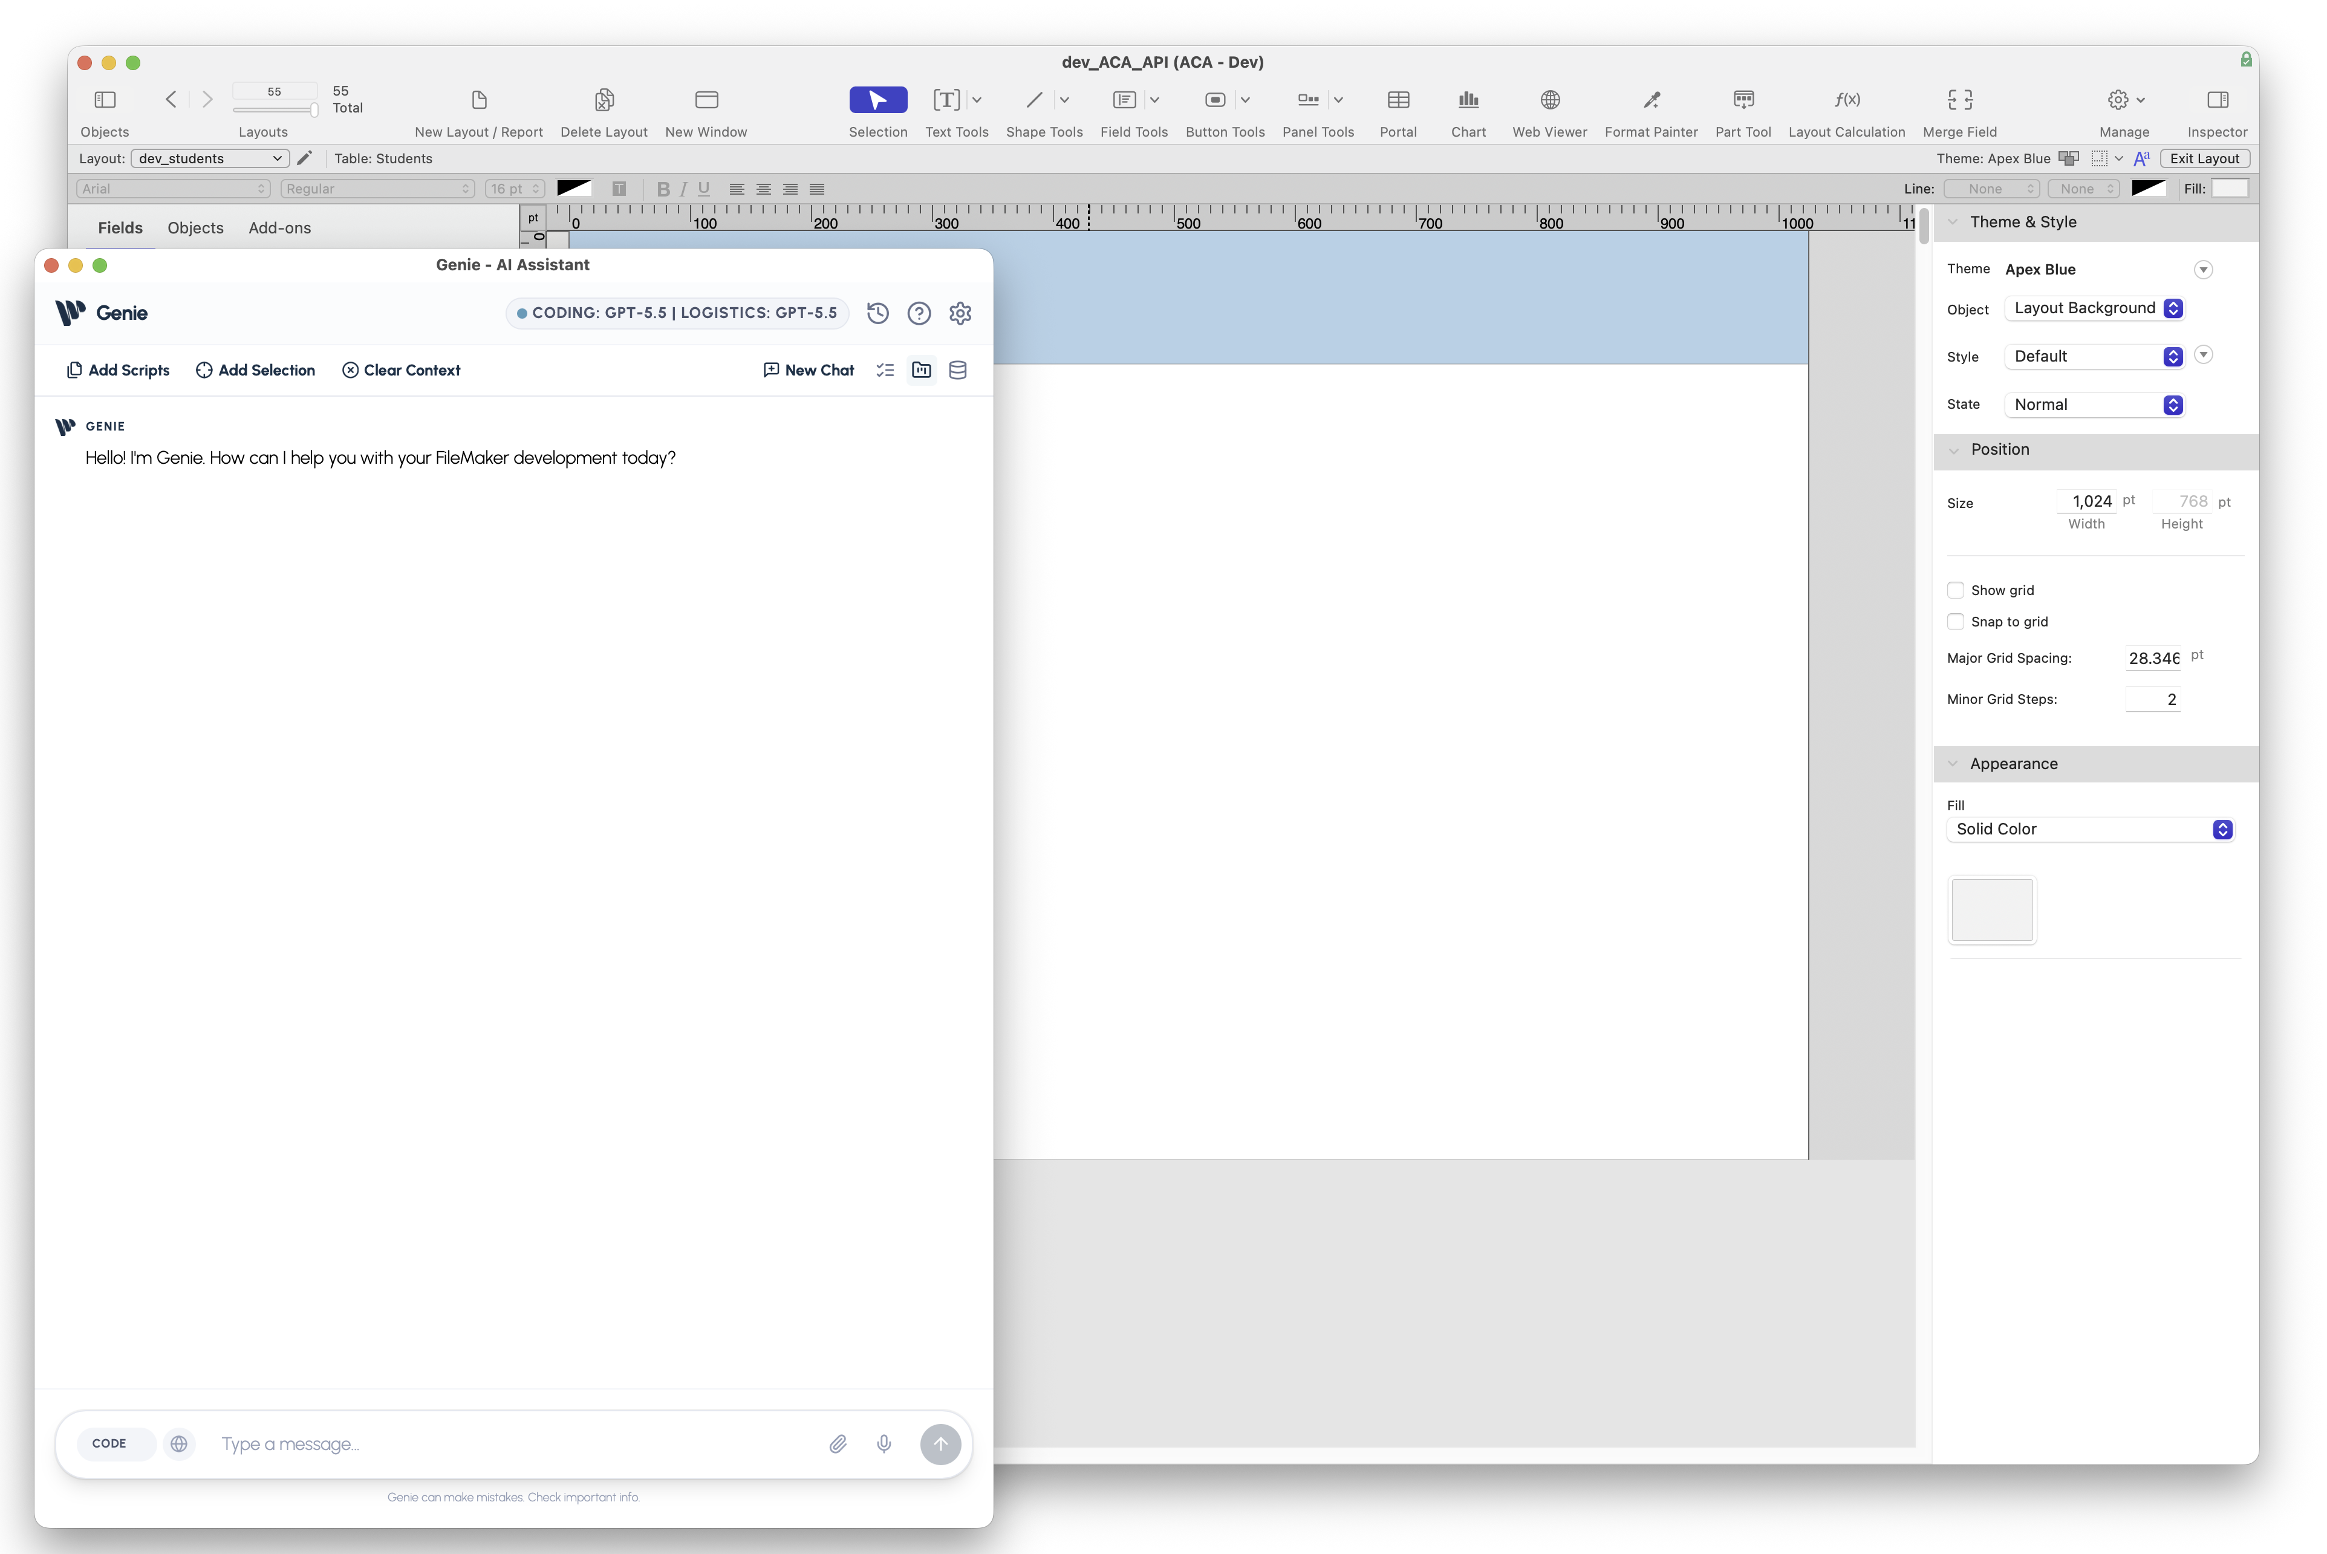Switch to the Add-ons tab
2327x1554 pixels.
279,227
